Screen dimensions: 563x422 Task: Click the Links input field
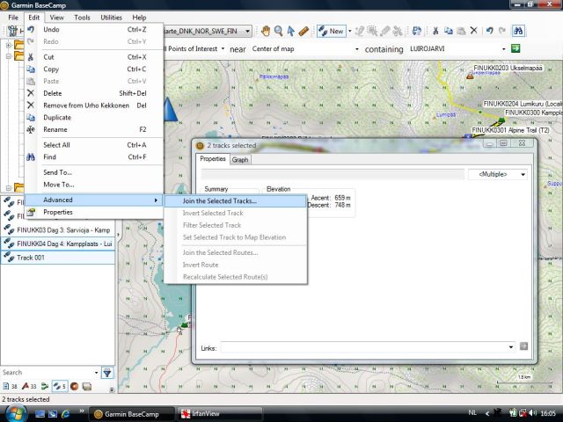(364, 347)
